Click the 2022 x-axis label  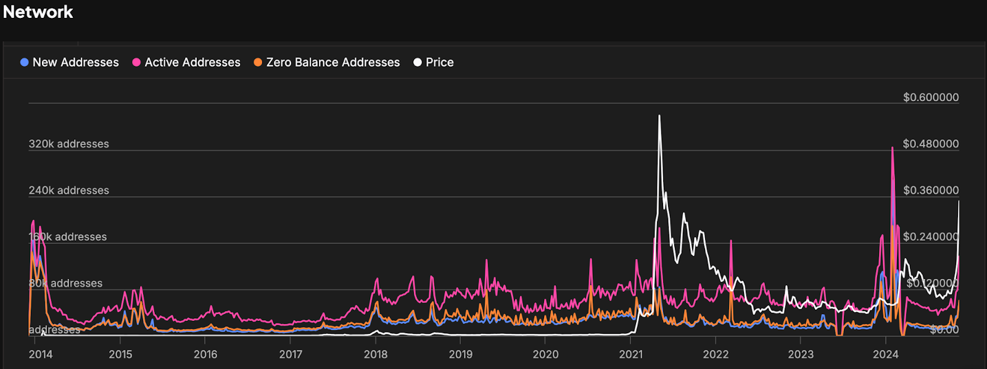click(716, 354)
